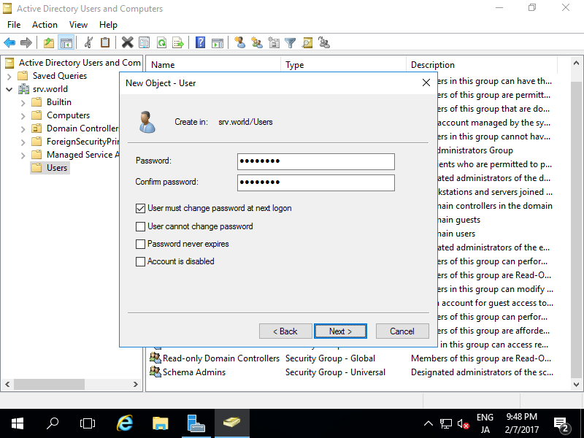Check the Account is disabled box
Screen dimensions: 584x438
pyautogui.click(x=140, y=261)
